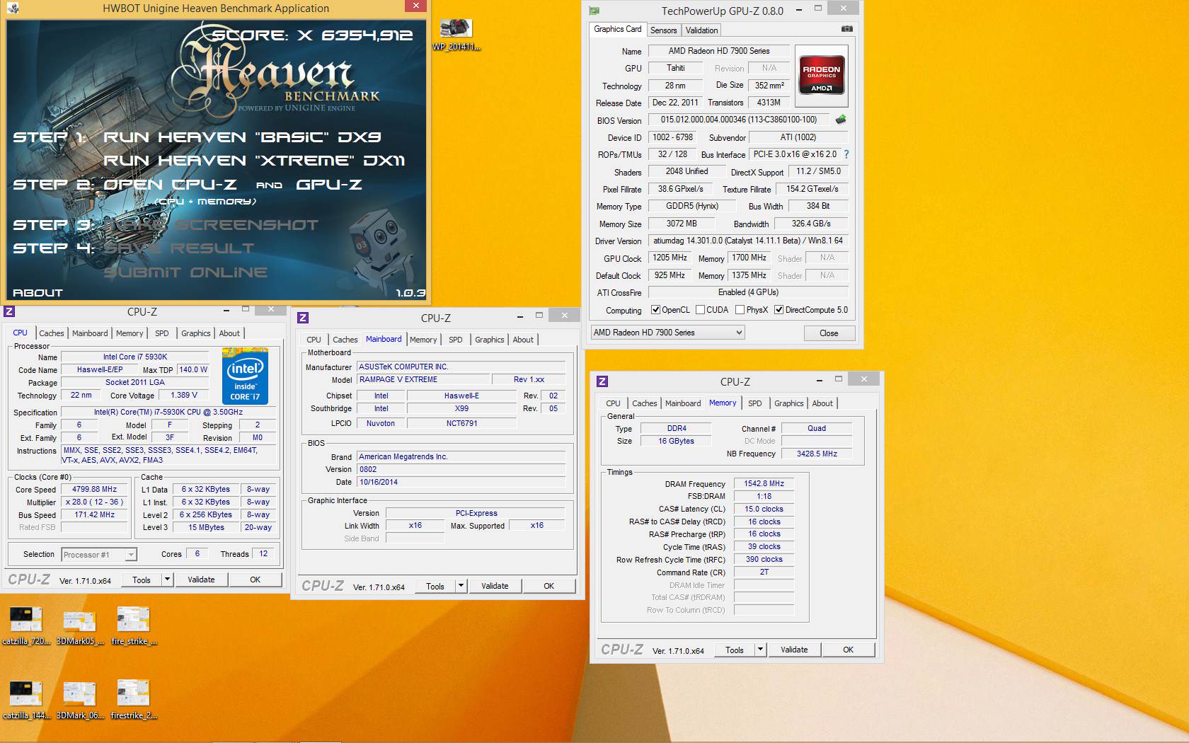Click the RAMPAGE V EXTREME model field
1189x743 pixels.
(424, 380)
